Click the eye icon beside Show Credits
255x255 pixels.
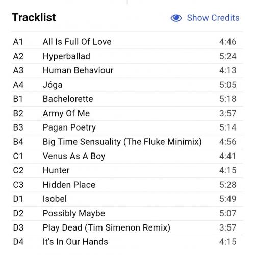(176, 18)
